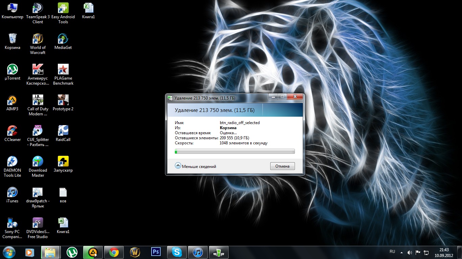Select the draw9patch - Ярлык desktop shortcut
The height and width of the screenshot is (259, 462).
pos(38,197)
